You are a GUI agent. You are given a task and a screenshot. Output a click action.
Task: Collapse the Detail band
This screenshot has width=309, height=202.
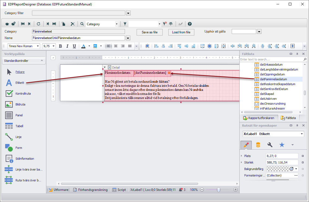[x=105, y=68]
